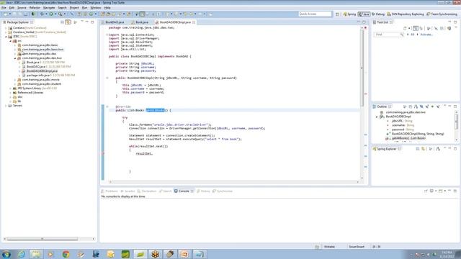Click the Windows Start button
Viewport: 461px width, 259px height.
pos(6,254)
